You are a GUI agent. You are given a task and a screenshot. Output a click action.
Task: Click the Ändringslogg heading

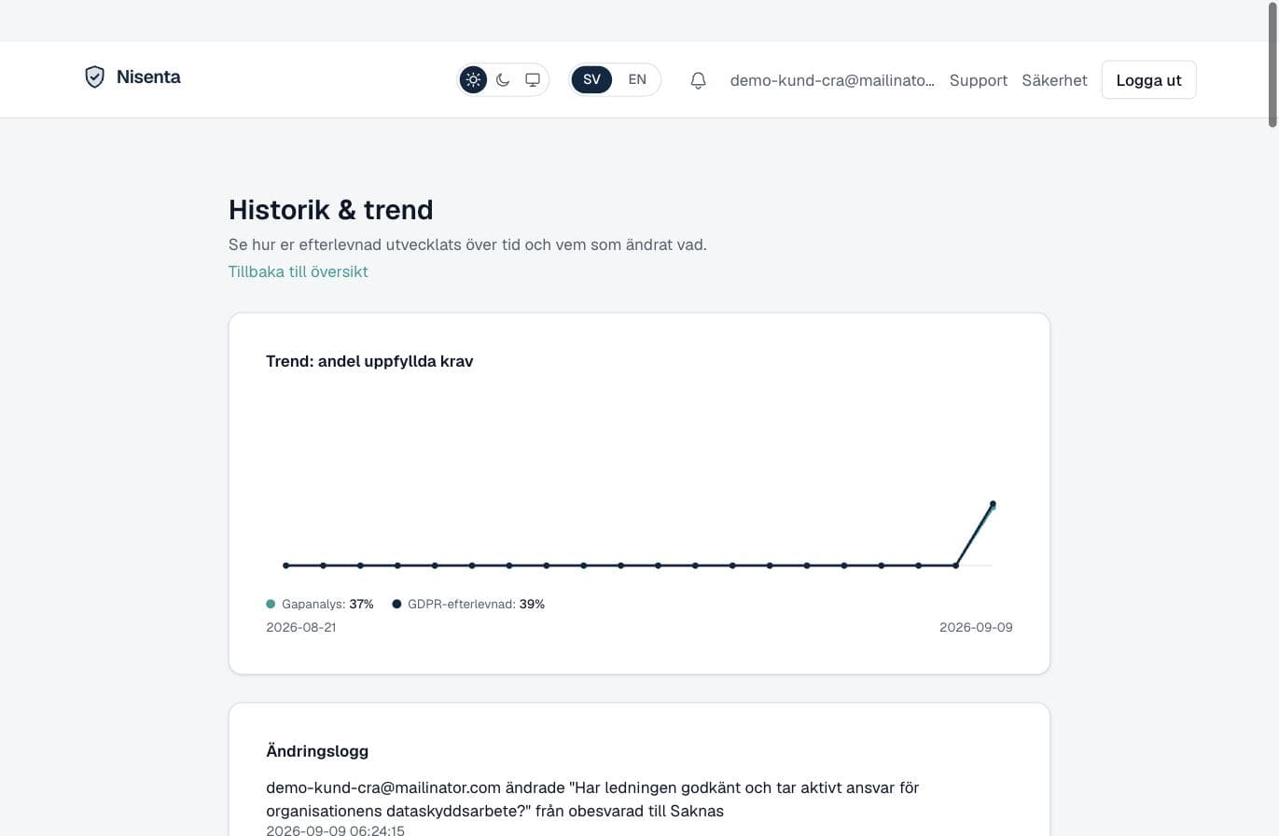click(317, 751)
